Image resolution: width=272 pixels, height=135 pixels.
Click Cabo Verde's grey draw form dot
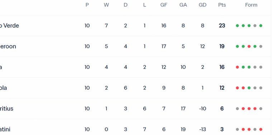pyautogui.click(x=255, y=26)
